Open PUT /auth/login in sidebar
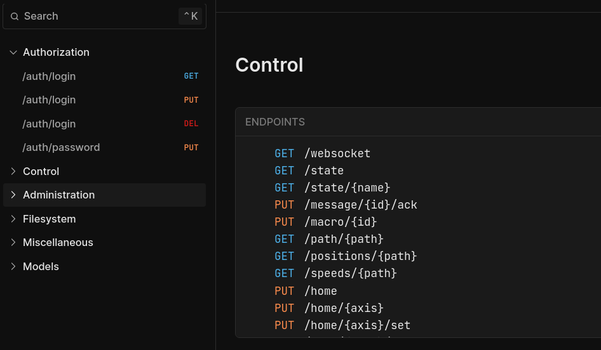The width and height of the screenshot is (601, 350). (104, 100)
